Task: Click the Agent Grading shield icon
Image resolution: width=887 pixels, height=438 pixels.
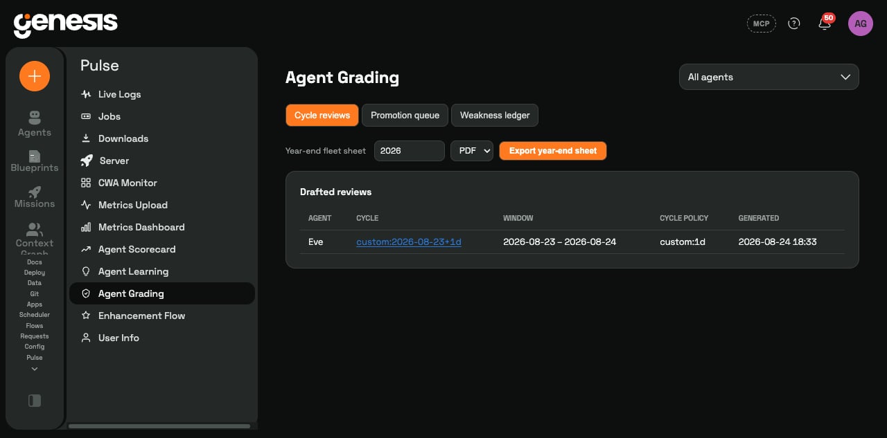Action: tap(86, 293)
